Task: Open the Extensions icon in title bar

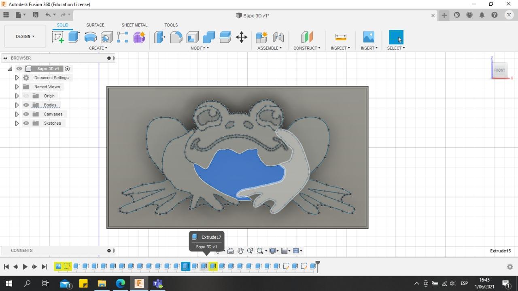Action: coord(457,15)
